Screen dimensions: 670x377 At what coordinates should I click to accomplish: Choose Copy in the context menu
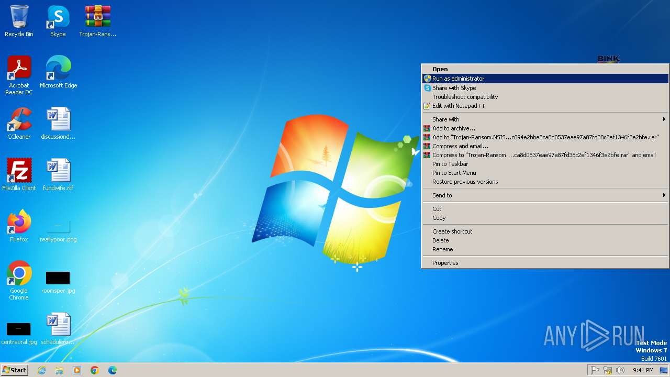pos(545,218)
